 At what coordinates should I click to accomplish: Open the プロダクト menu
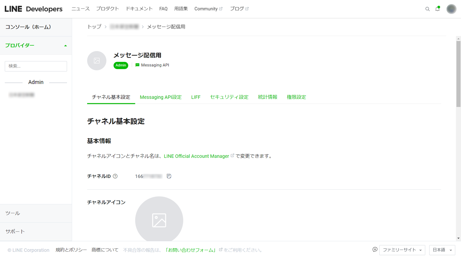107,9
